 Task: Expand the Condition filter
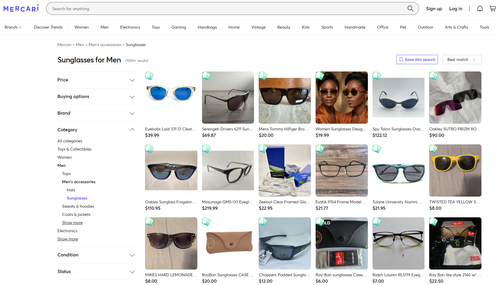pos(96,255)
